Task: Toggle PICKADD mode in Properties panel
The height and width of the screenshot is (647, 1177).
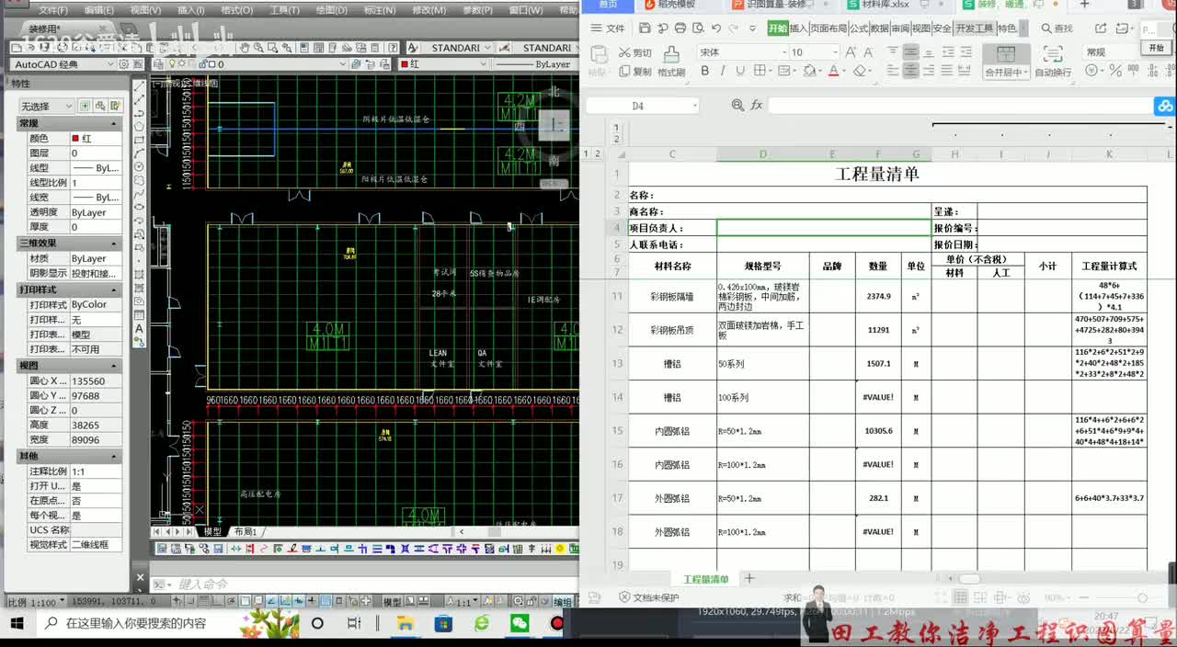Action: point(86,106)
